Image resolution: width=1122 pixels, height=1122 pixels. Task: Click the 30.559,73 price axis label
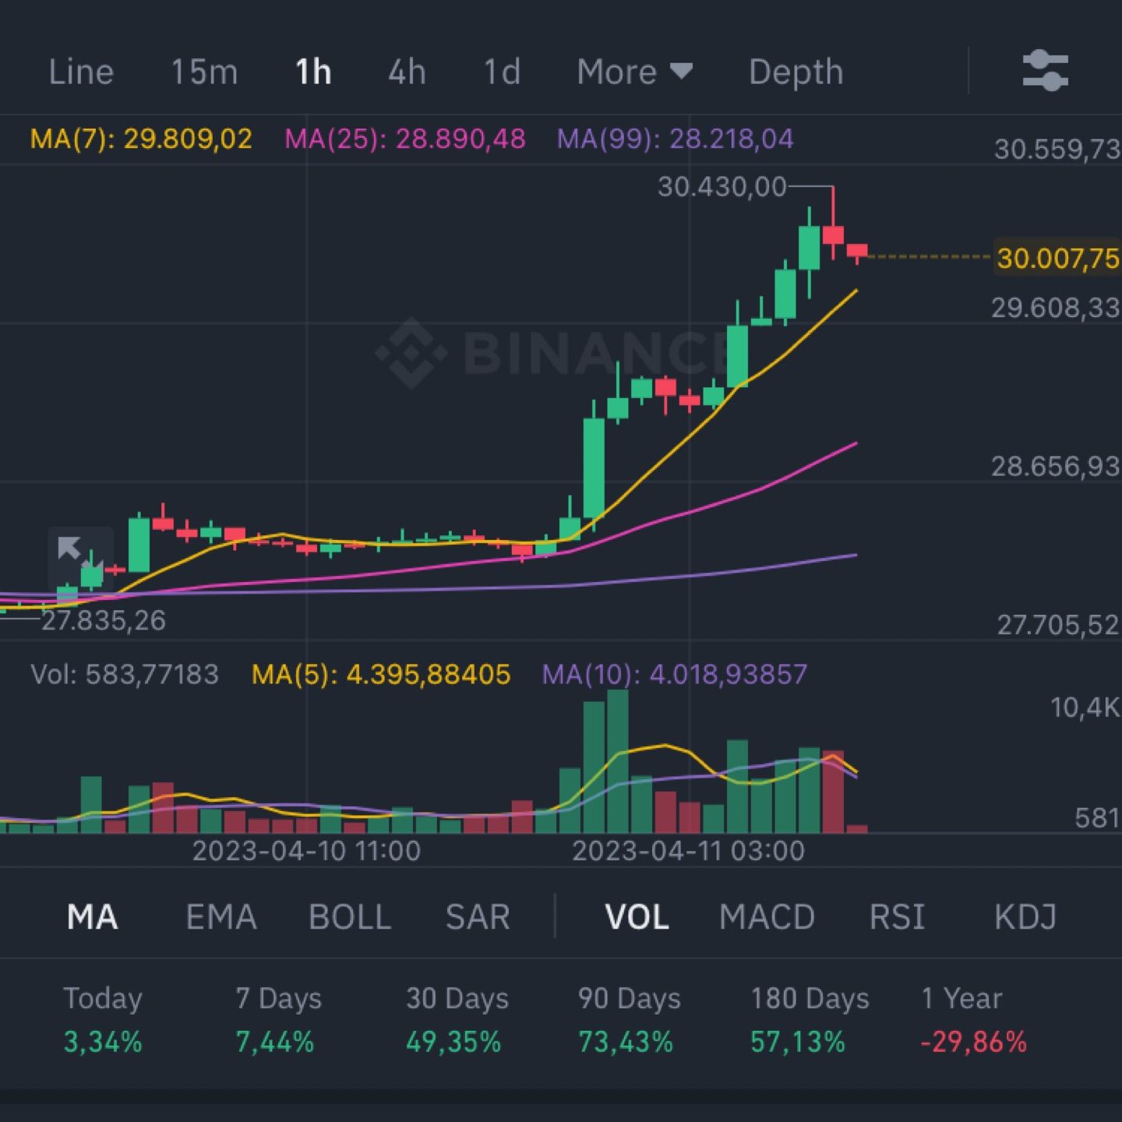tap(1057, 148)
